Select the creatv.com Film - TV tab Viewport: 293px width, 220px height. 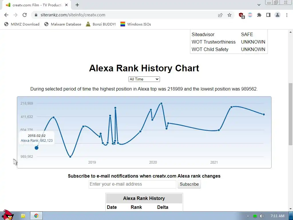tap(36, 5)
